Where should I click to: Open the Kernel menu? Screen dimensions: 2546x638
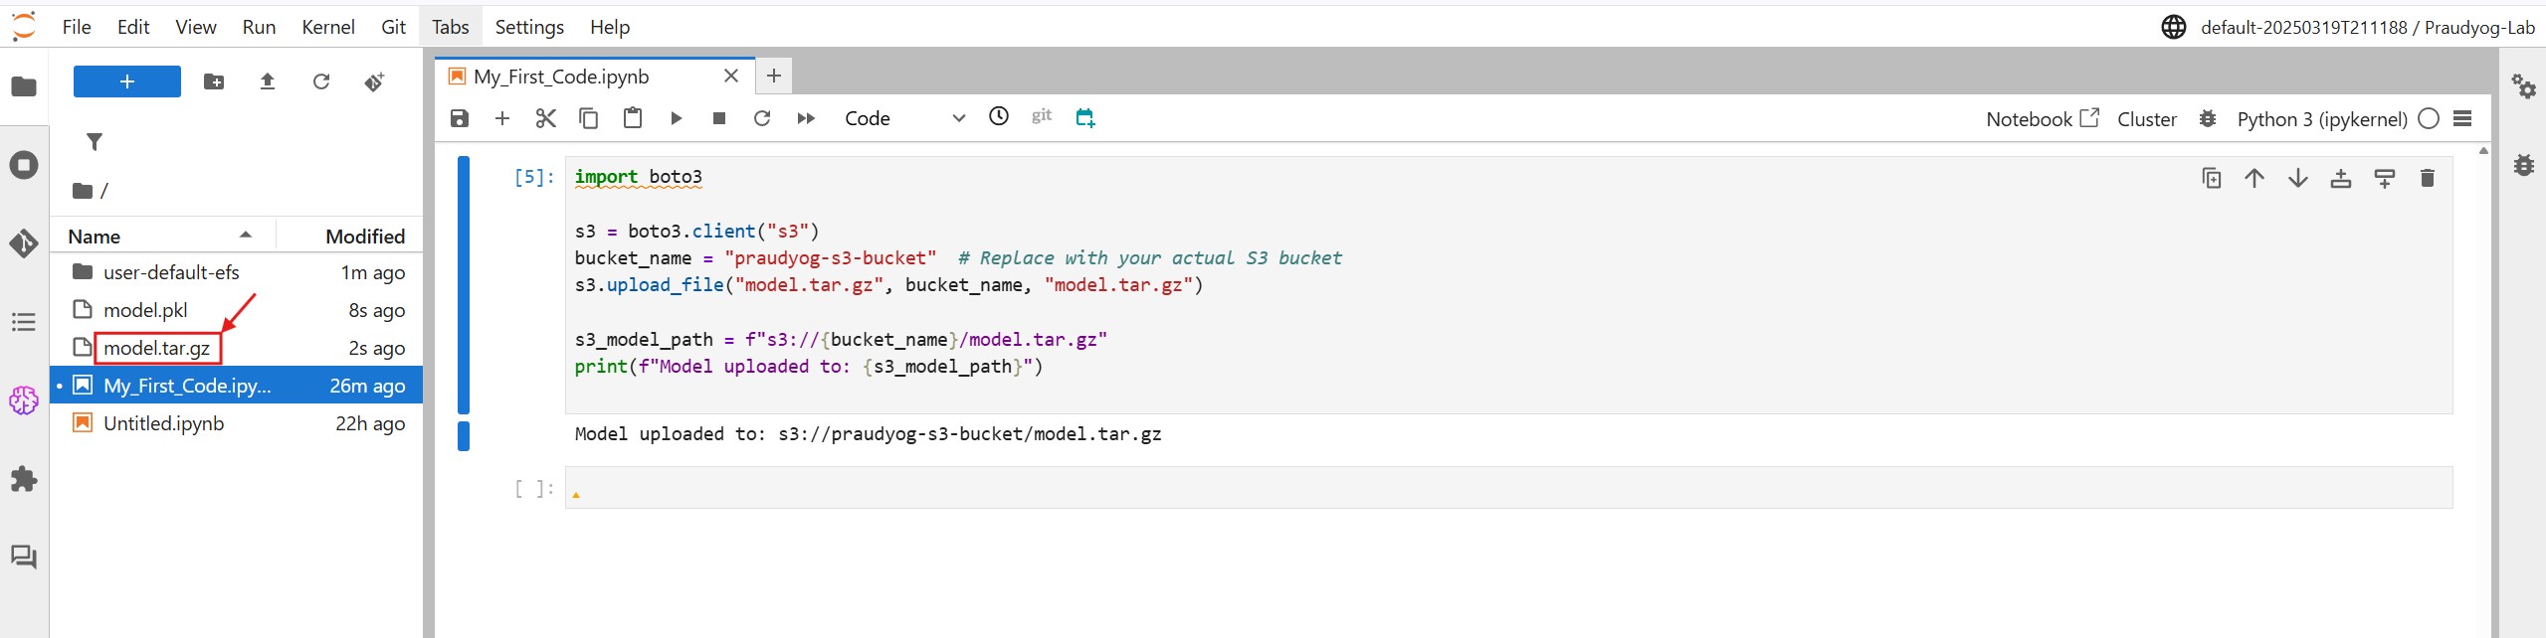[327, 27]
